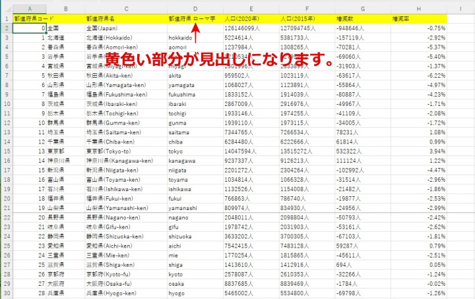Select cell 694人
475x299 pixels.
[363, 265]
